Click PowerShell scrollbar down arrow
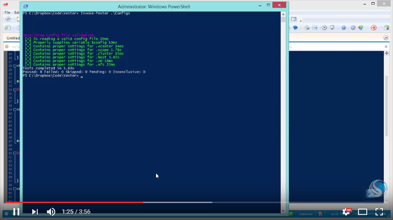Image resolution: width=393 pixels, height=220 pixels. [x=283, y=211]
